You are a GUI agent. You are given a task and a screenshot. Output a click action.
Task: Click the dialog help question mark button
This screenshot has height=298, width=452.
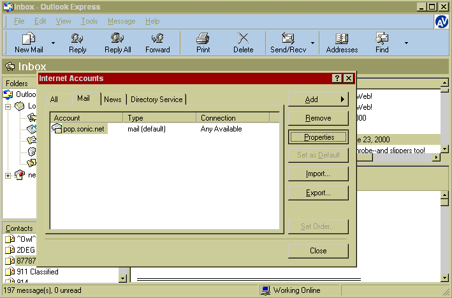tap(337, 78)
